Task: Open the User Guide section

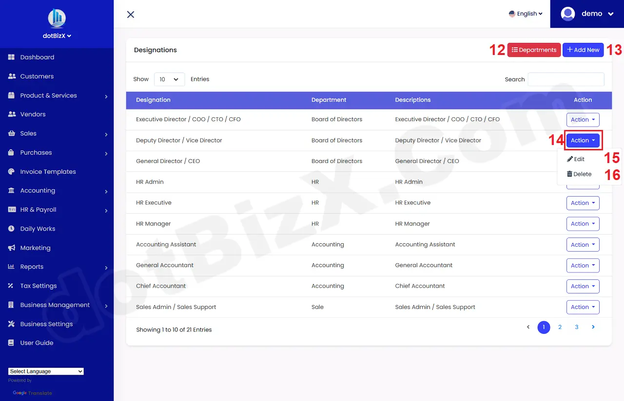Action: 37,343
